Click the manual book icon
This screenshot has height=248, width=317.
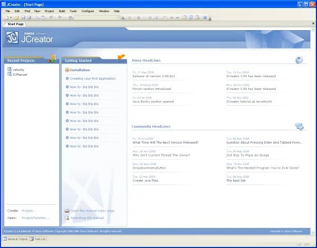point(67,210)
